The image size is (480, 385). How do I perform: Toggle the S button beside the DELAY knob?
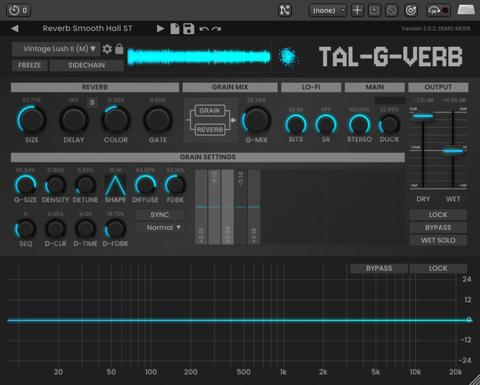point(93,102)
